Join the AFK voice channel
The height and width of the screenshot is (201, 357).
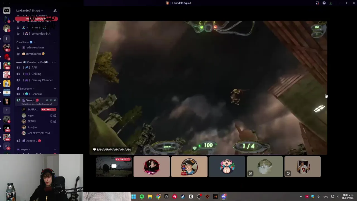pyautogui.click(x=36, y=68)
